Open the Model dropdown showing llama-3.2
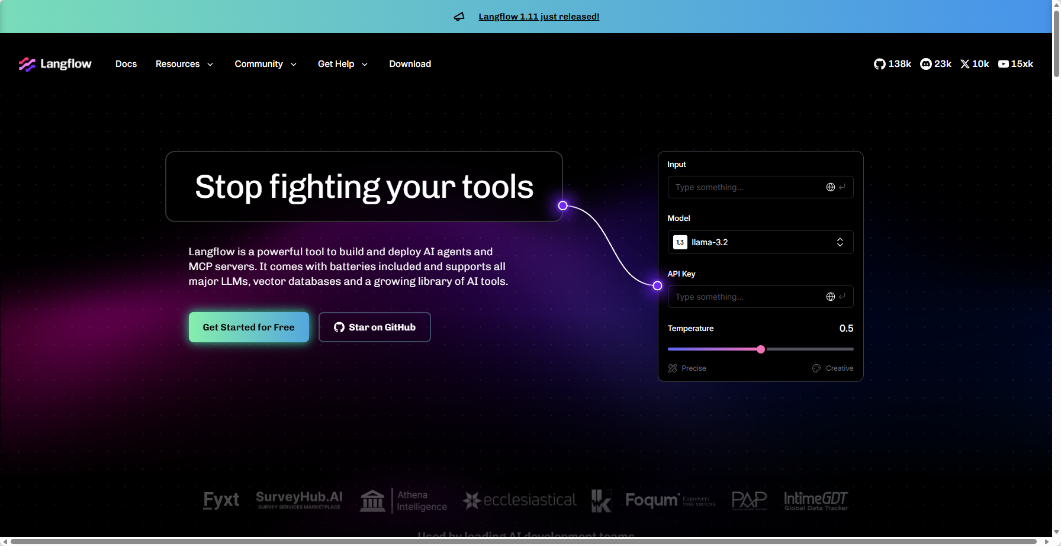 760,242
